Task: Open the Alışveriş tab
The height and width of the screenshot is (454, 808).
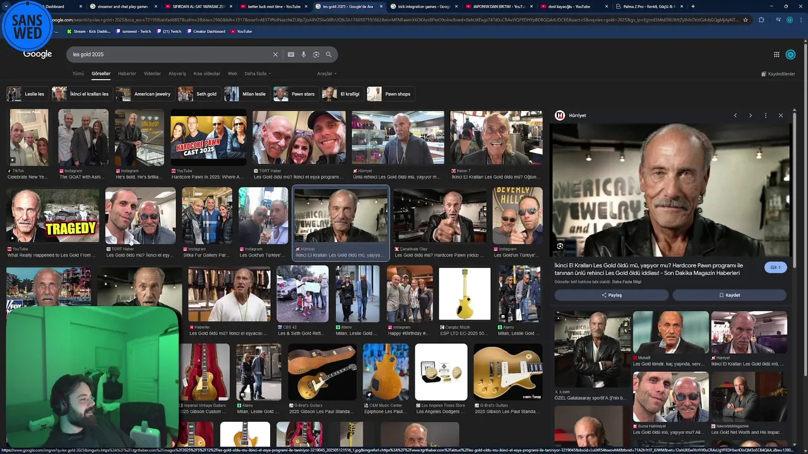Action: [177, 74]
